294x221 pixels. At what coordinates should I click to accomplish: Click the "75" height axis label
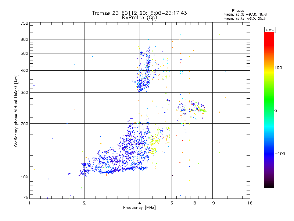[26, 197]
